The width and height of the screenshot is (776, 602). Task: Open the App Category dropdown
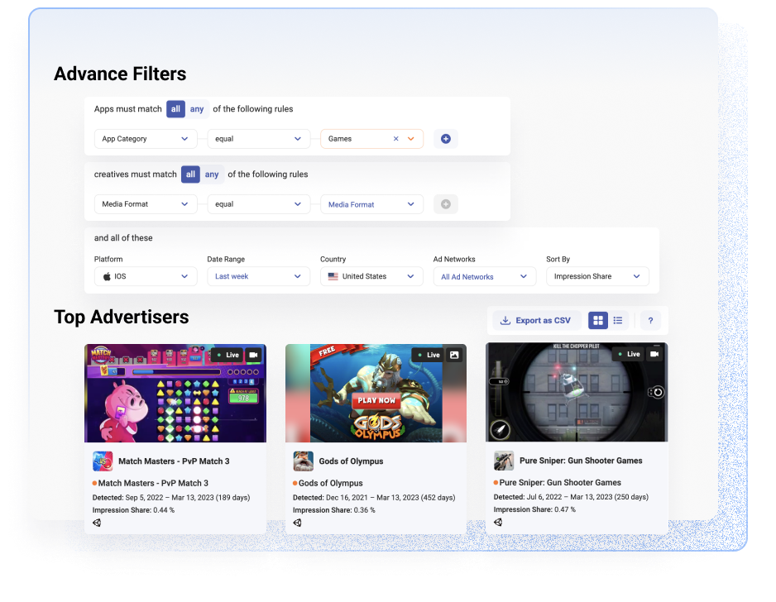point(146,139)
